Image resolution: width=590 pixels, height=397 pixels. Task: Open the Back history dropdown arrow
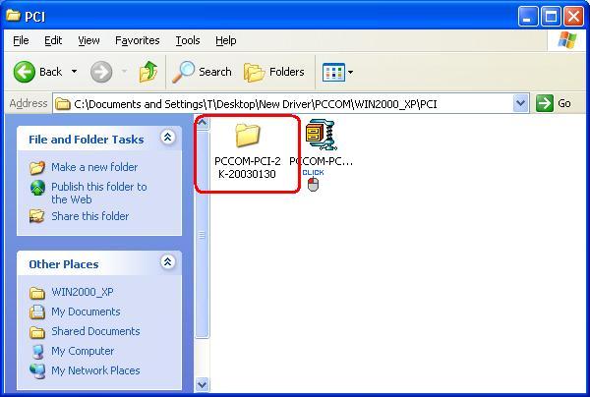[74, 72]
